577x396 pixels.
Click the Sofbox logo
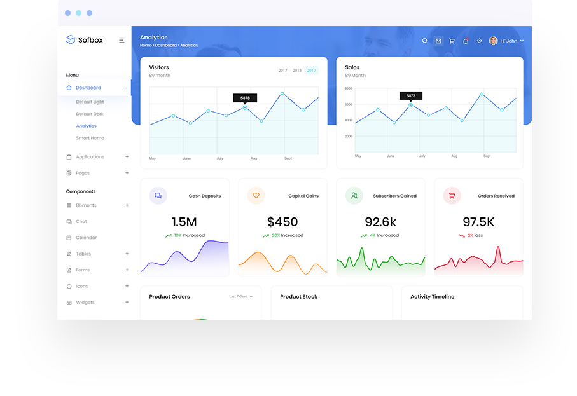[x=84, y=40]
